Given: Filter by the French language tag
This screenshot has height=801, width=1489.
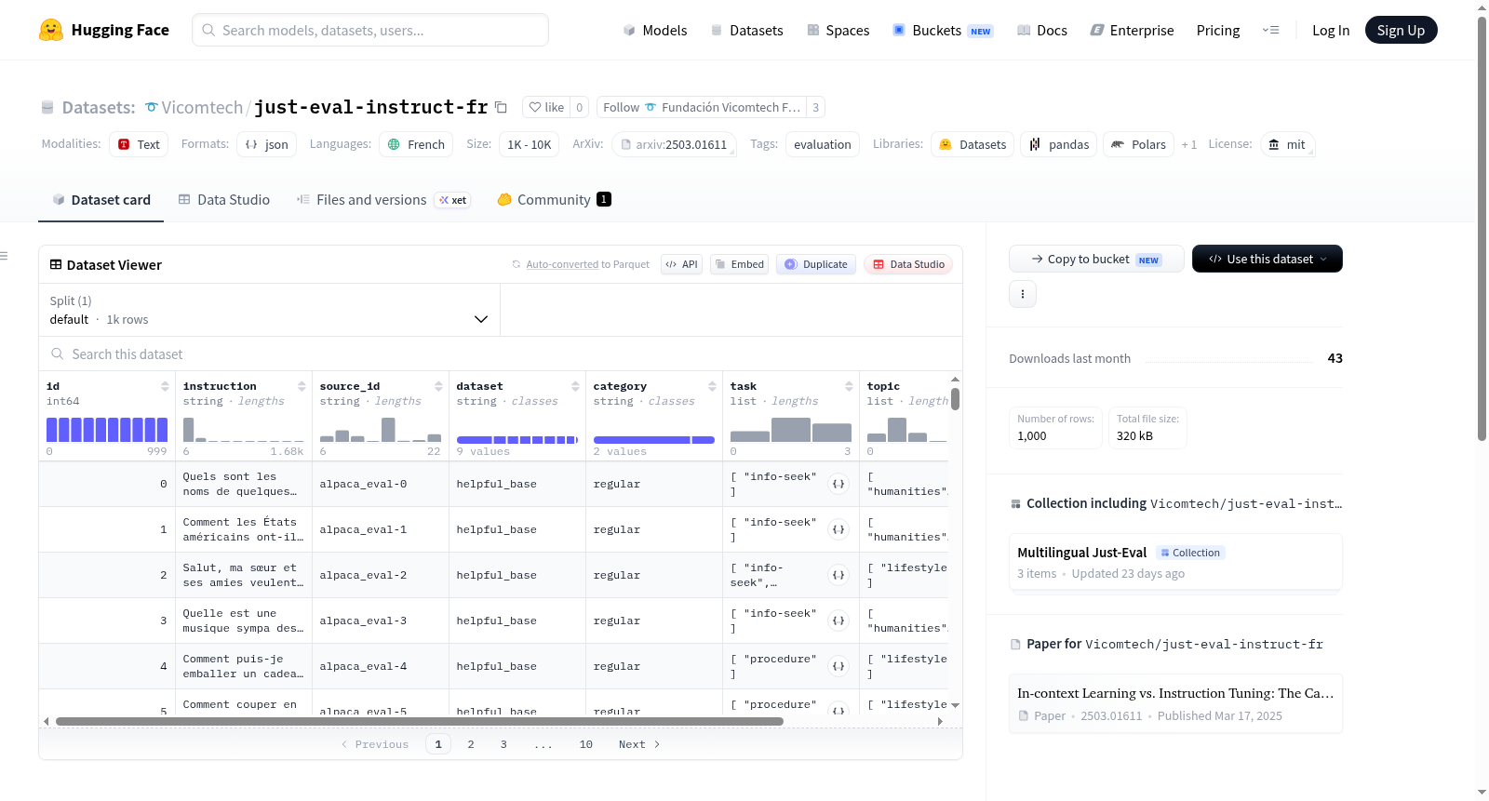Looking at the screenshot, I should (x=416, y=144).
